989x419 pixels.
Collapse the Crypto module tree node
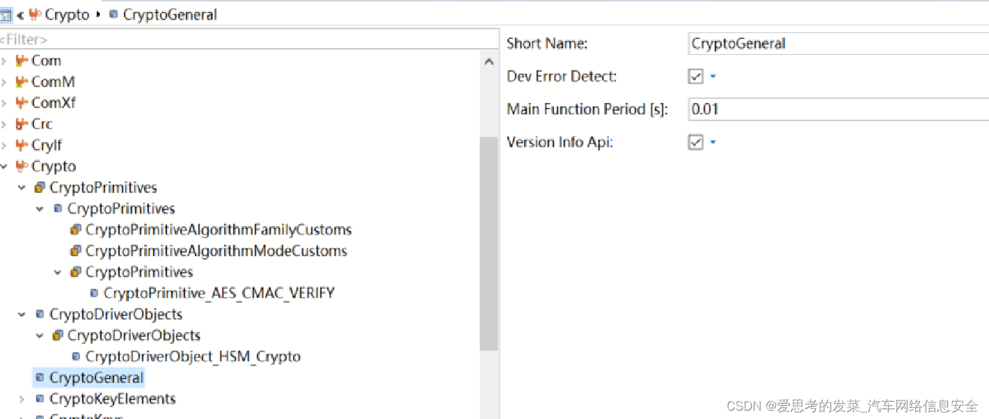4,166
